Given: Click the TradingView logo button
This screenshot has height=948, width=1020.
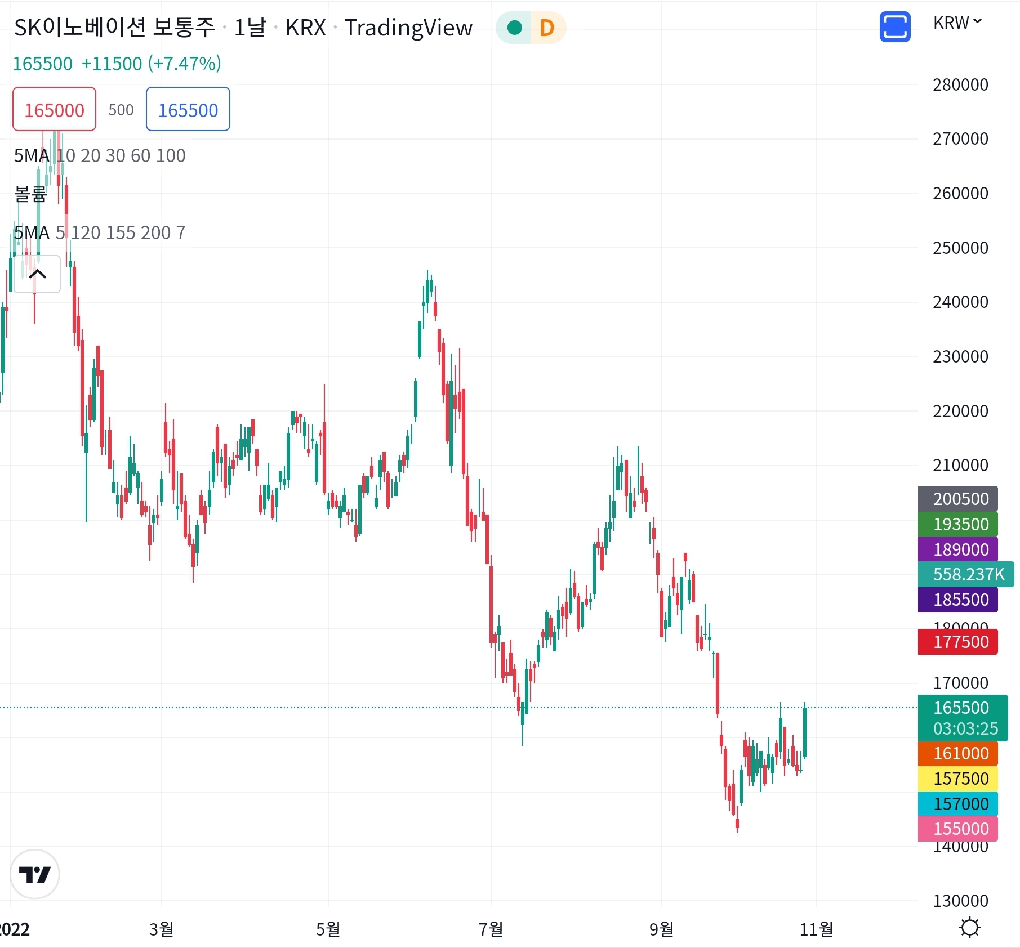Looking at the screenshot, I should click(35, 874).
